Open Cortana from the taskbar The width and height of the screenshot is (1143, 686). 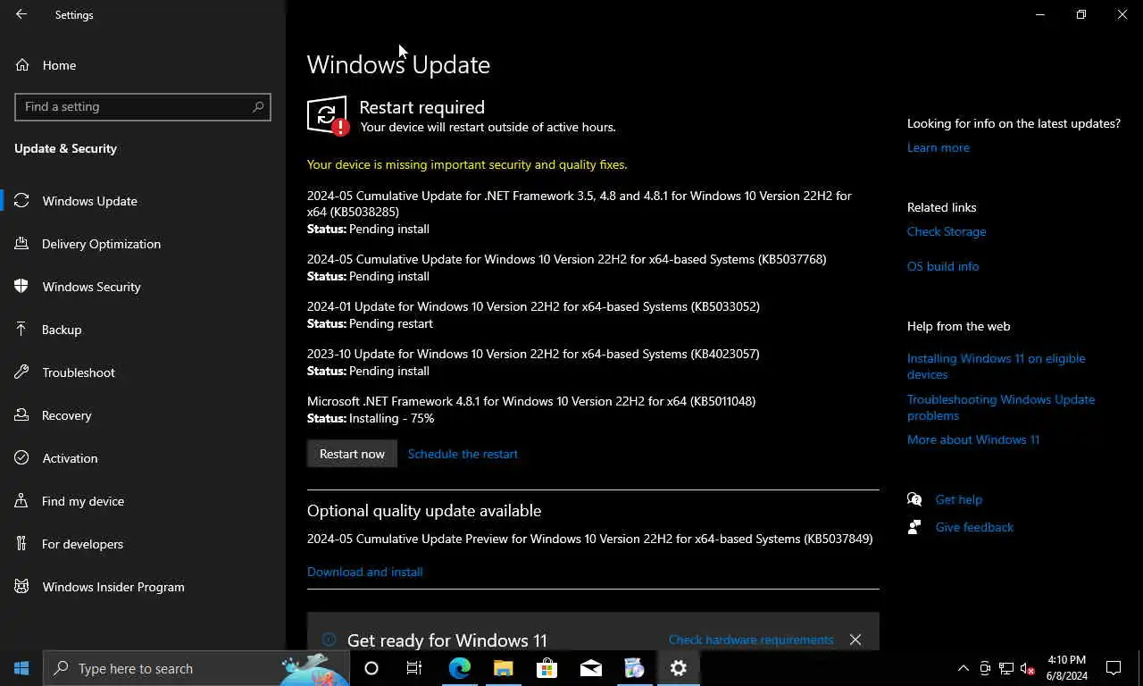pyautogui.click(x=371, y=668)
